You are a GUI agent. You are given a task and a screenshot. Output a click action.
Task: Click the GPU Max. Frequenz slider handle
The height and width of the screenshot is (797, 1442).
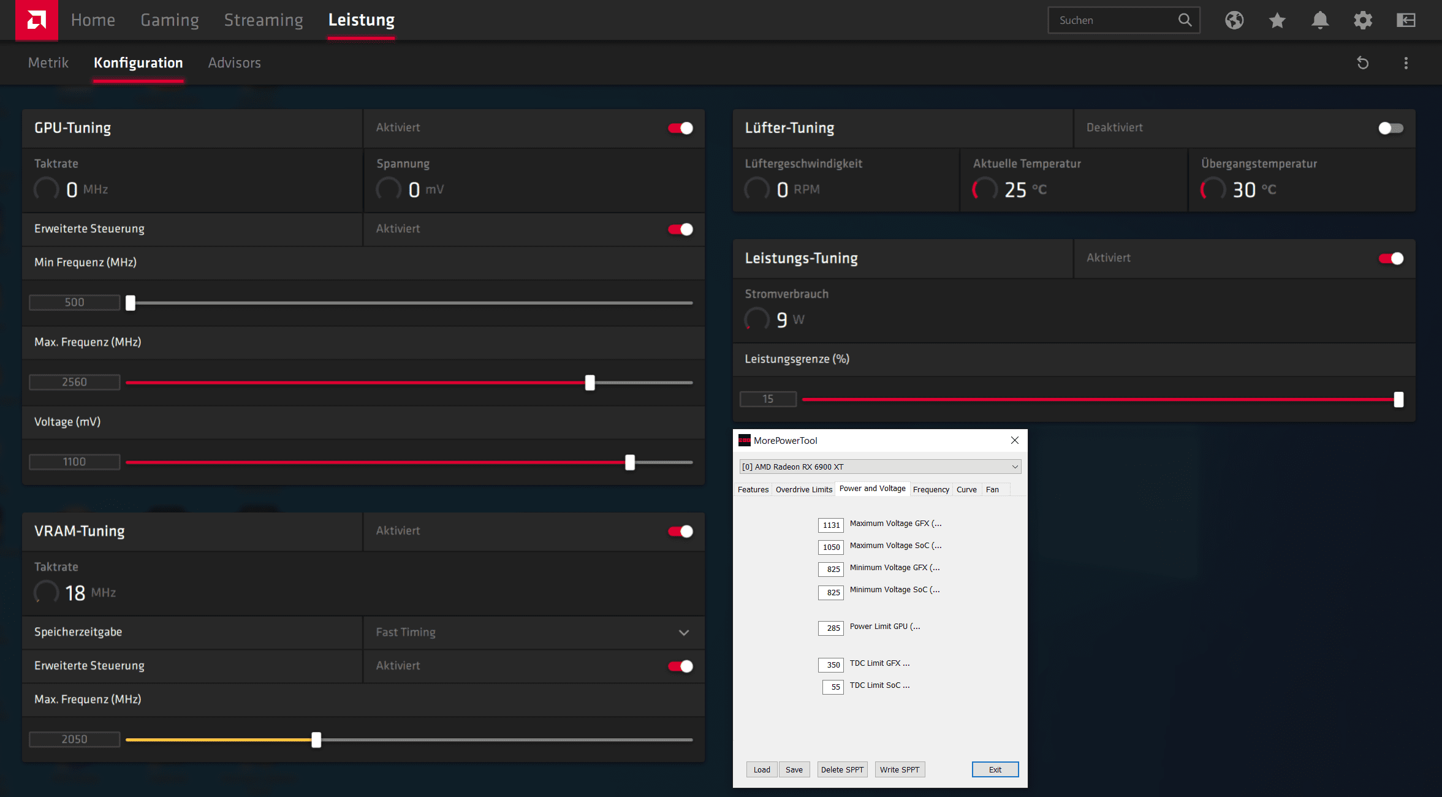590,383
